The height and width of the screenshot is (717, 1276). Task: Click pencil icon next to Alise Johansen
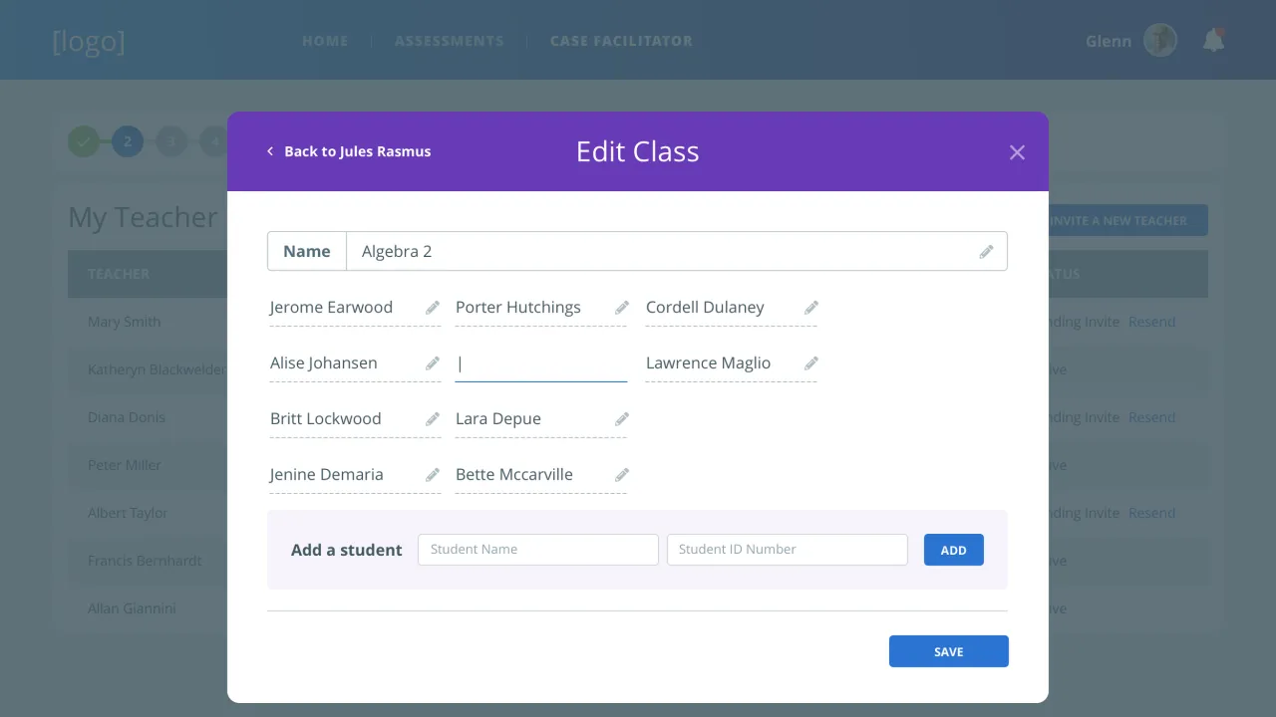tap(433, 363)
